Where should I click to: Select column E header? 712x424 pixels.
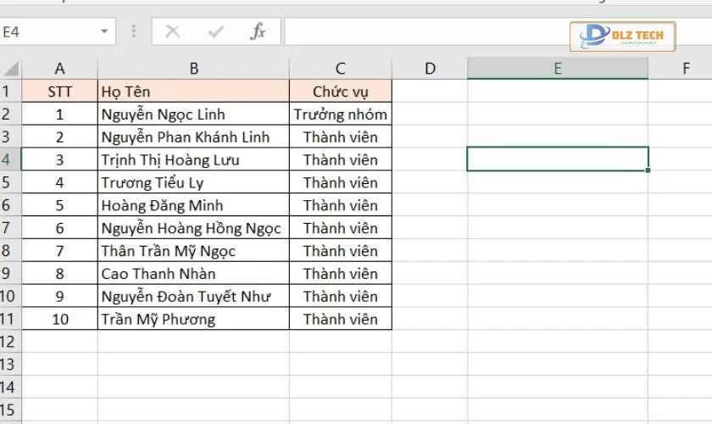pyautogui.click(x=558, y=68)
